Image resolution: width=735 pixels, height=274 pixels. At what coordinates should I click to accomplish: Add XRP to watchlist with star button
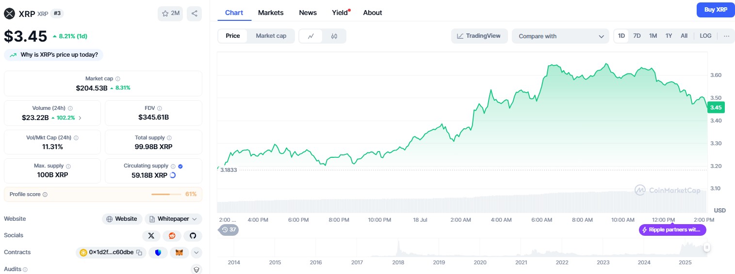coord(170,14)
